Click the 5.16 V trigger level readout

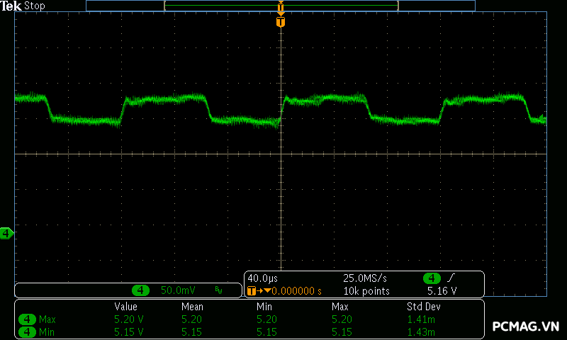(x=442, y=290)
